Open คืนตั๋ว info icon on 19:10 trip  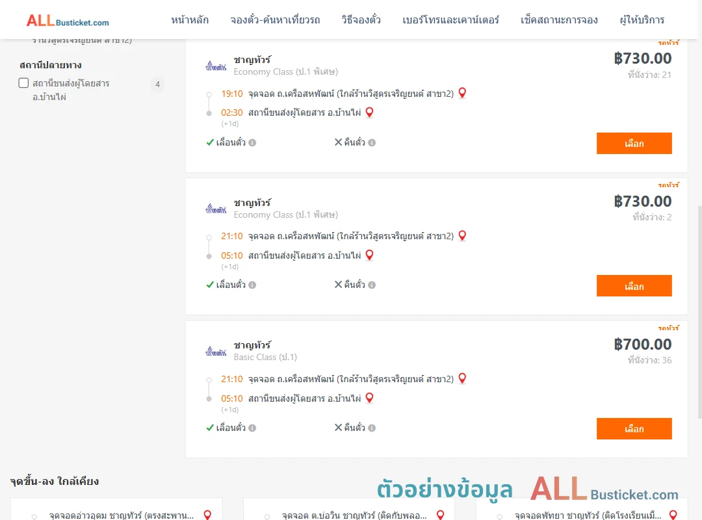(x=372, y=142)
